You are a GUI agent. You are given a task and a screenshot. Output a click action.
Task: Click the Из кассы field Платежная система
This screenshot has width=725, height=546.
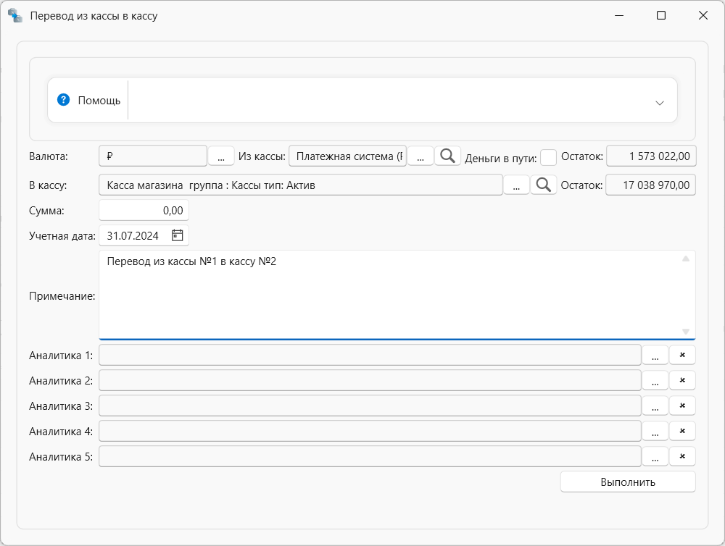(347, 156)
